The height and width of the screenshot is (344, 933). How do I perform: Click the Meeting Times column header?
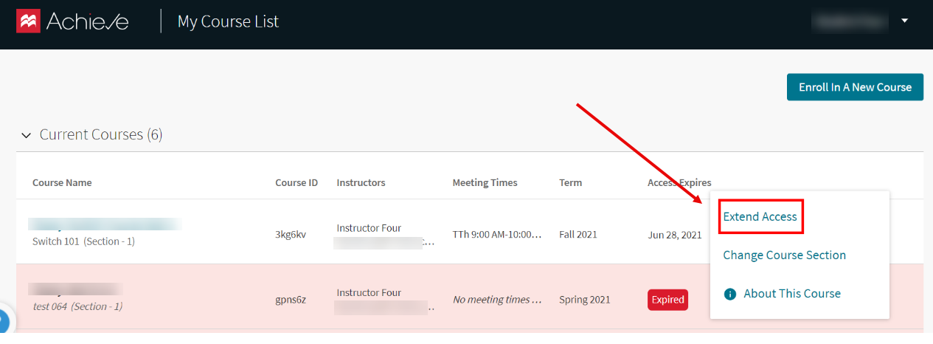[x=485, y=183]
